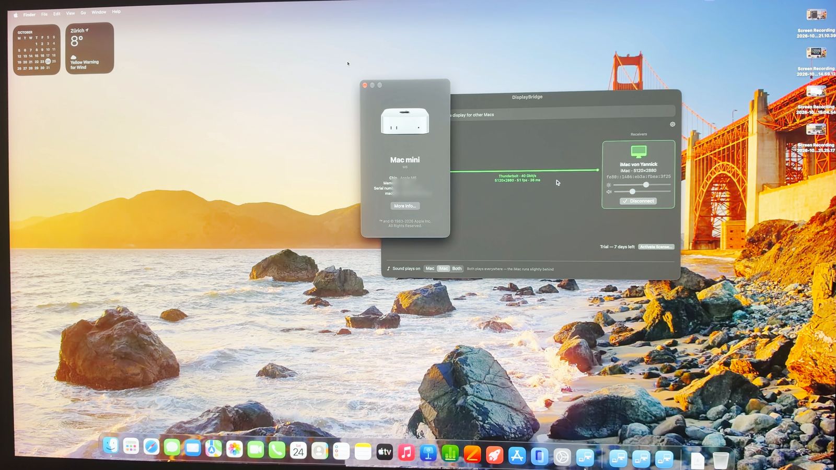Open Pages from the Dock
Viewport: 836px width, 470px height.
pyautogui.click(x=472, y=454)
